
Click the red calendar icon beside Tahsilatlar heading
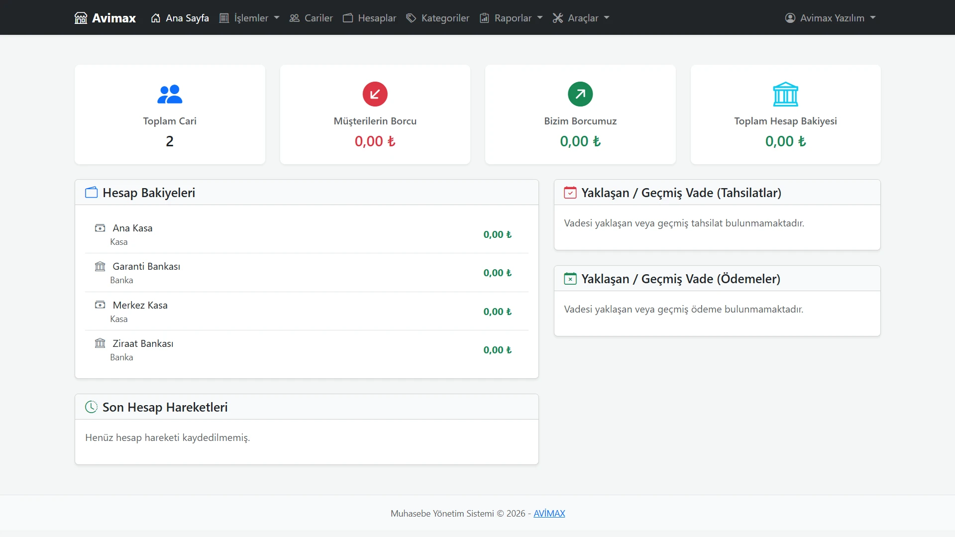[570, 193]
